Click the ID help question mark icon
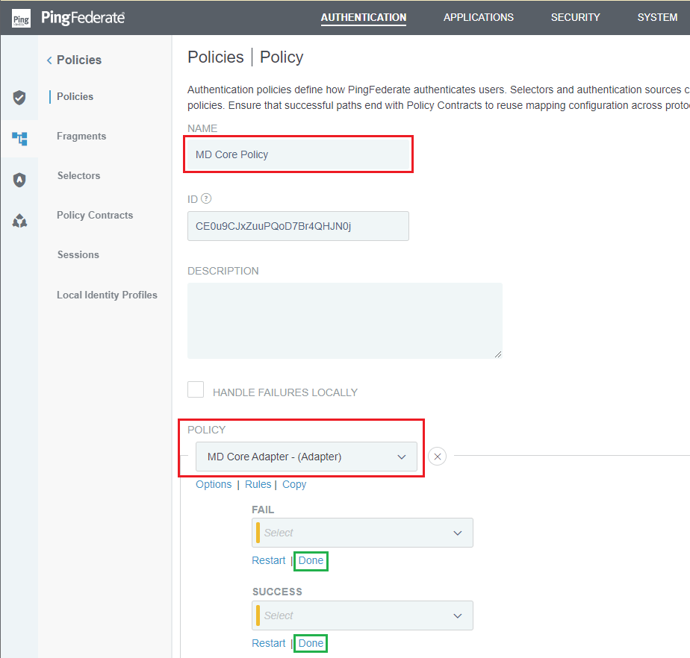Screen dimensions: 690x658 click(x=206, y=198)
